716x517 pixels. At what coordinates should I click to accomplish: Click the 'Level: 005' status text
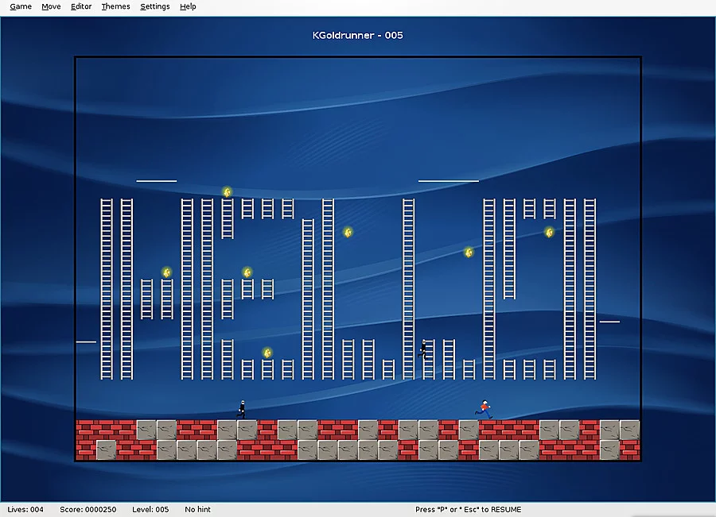(150, 509)
